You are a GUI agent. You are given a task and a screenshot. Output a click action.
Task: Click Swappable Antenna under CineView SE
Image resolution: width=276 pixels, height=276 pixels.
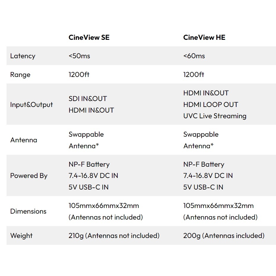[86, 140]
